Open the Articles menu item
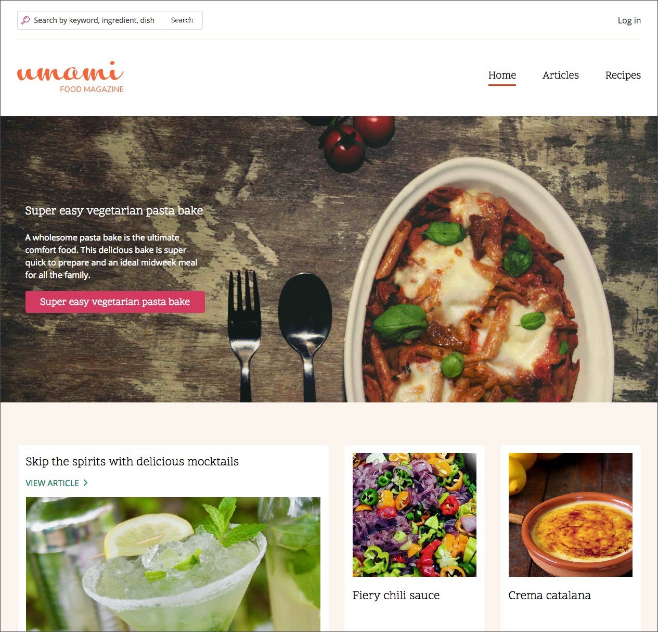This screenshot has height=632, width=658. click(560, 75)
